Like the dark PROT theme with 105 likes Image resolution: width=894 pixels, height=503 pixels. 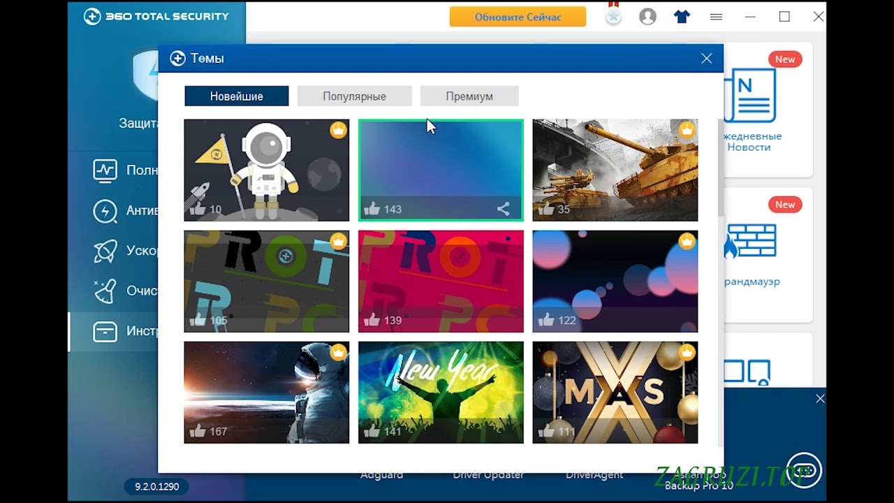(x=198, y=320)
